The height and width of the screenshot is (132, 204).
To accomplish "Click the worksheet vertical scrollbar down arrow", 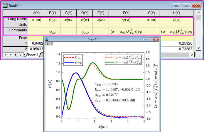I will [198, 48].
